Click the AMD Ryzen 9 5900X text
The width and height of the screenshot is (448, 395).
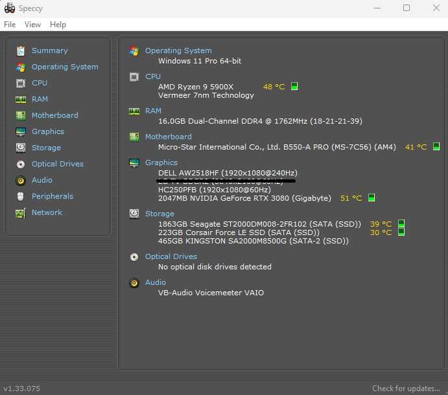(196, 87)
